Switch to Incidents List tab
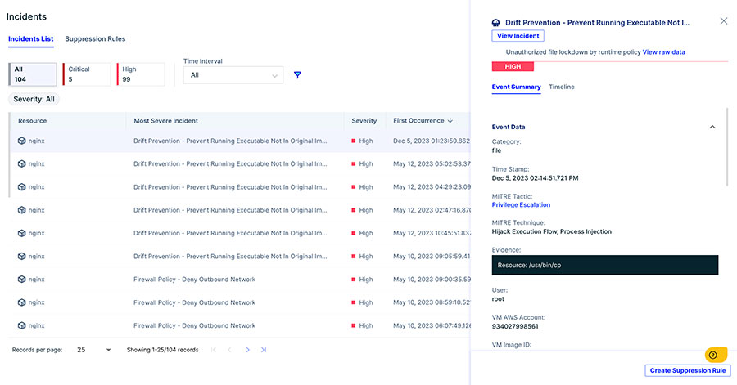This screenshot has height=385, width=737. [x=30, y=39]
